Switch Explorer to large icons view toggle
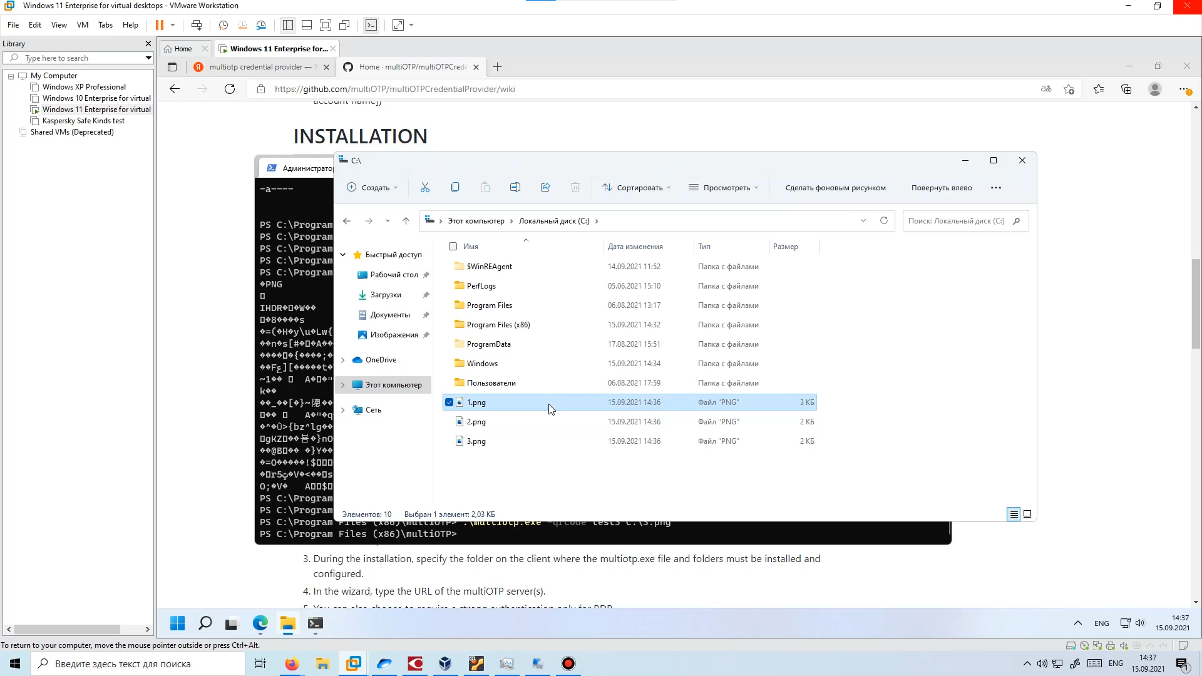The width and height of the screenshot is (1202, 676). pos(1027,514)
